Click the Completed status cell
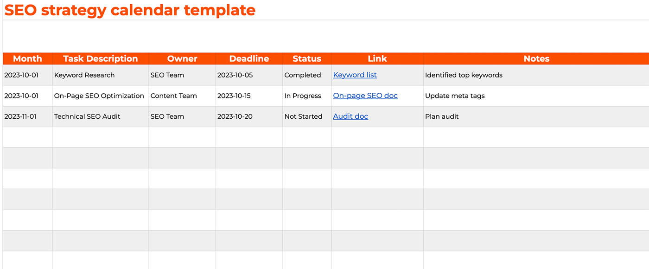 [x=303, y=75]
